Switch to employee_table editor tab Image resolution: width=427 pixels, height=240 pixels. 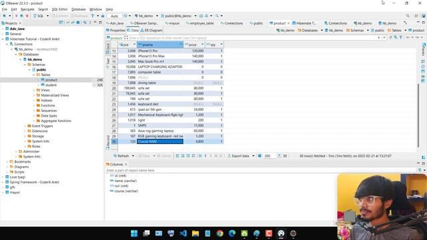pyautogui.click(x=200, y=23)
